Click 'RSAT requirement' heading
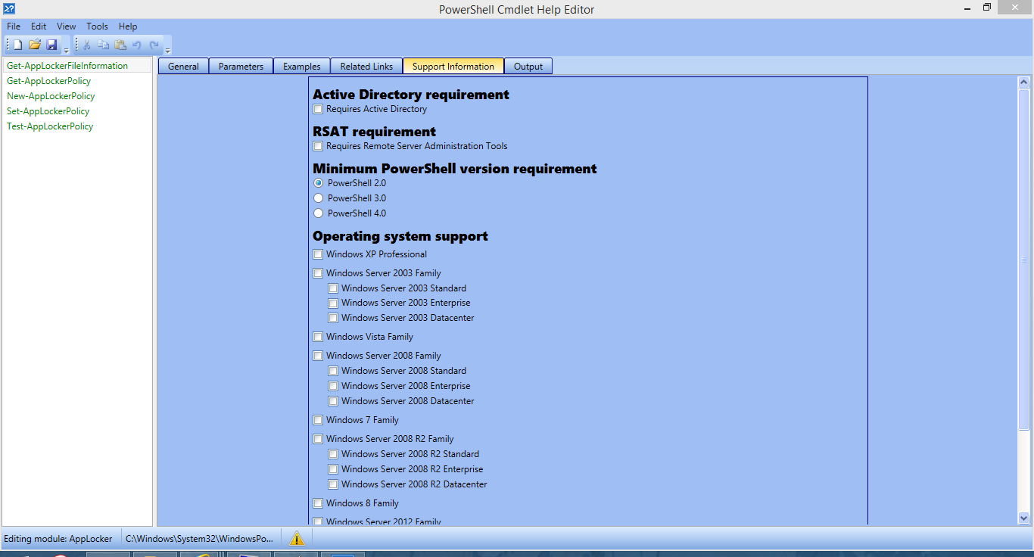This screenshot has width=1034, height=557. [375, 132]
